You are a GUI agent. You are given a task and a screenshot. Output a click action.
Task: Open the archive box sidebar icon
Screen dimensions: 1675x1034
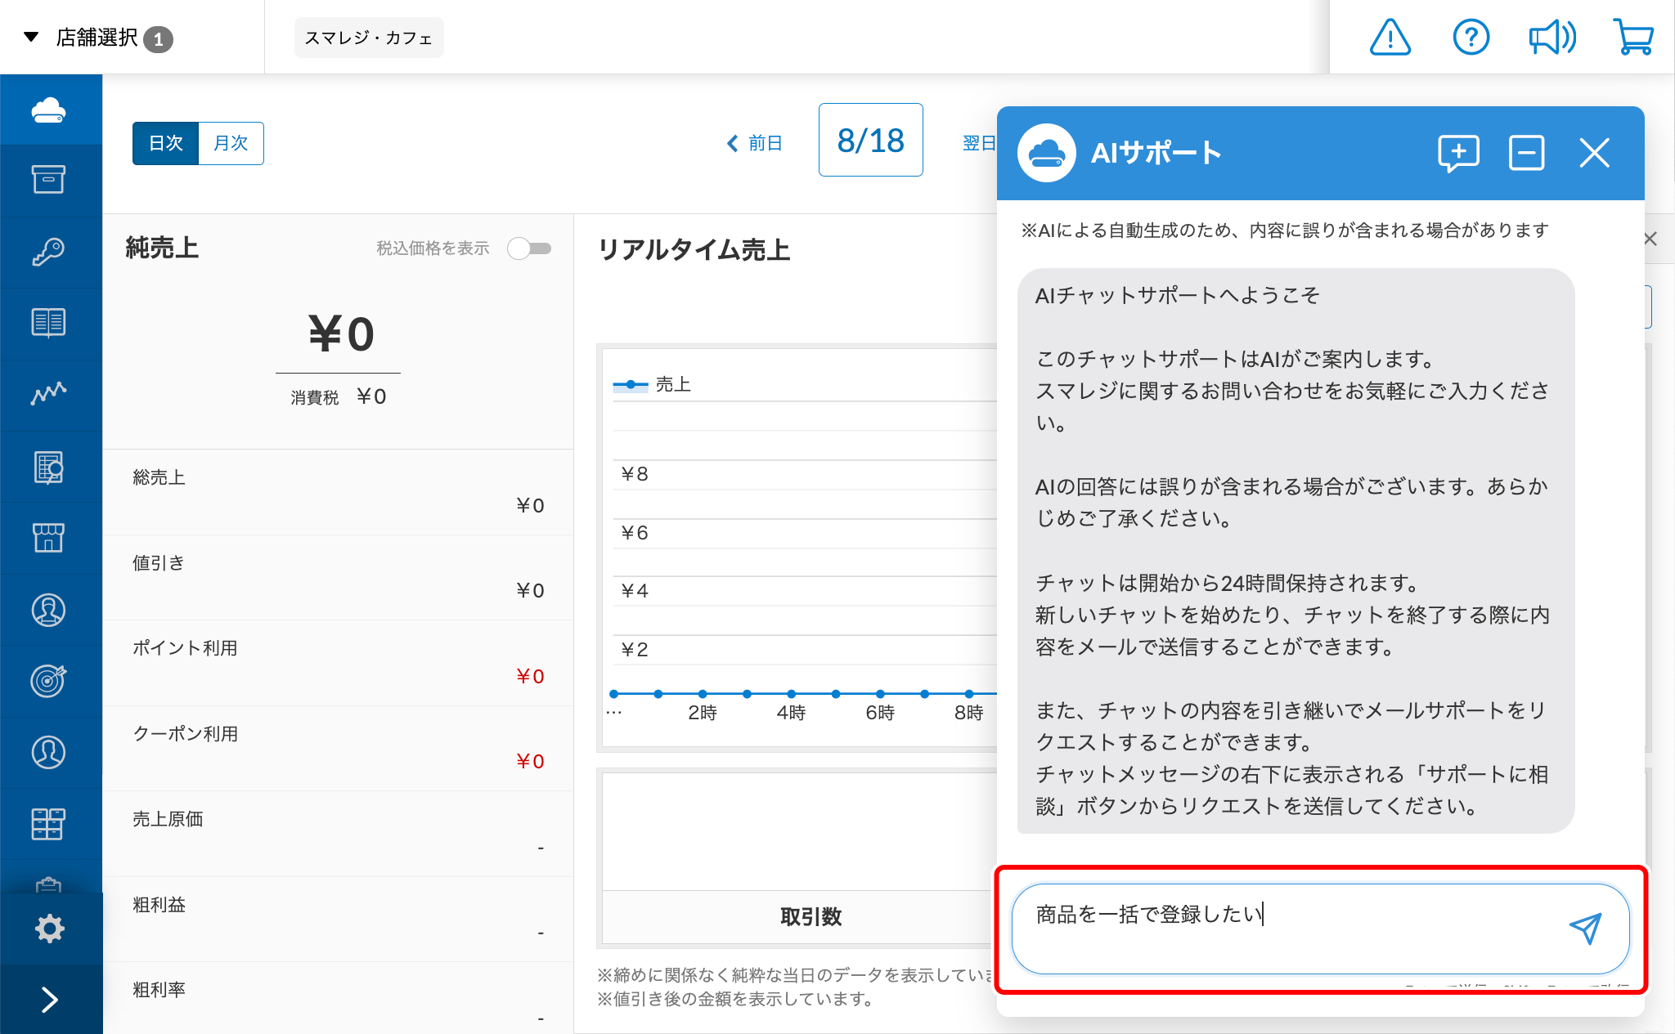(49, 179)
